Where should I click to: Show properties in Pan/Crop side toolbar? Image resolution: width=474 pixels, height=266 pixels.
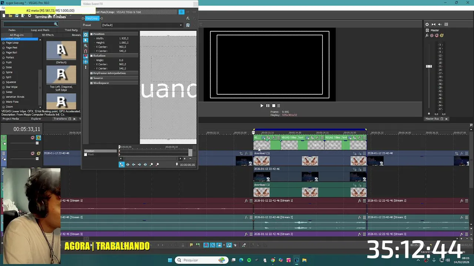coord(86,35)
